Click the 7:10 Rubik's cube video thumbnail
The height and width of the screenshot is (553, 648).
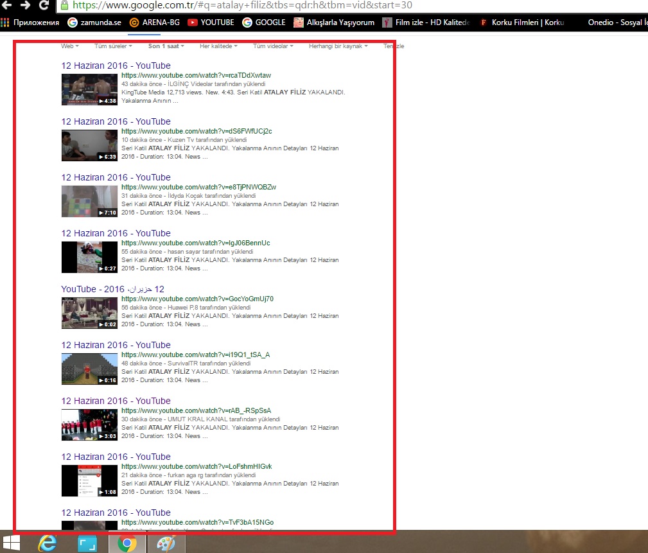click(x=89, y=201)
